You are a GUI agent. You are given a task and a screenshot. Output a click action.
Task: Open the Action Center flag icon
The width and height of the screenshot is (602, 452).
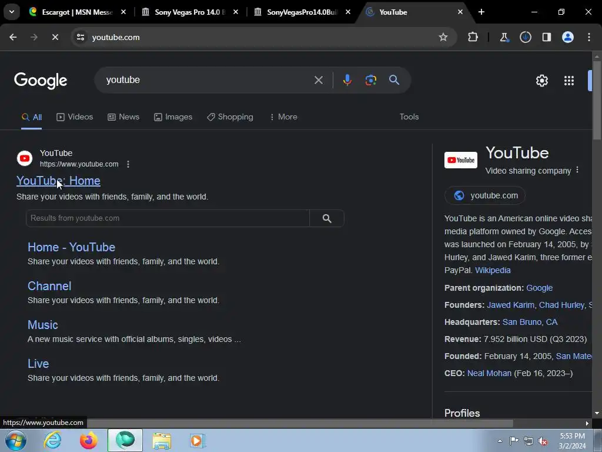point(514,441)
